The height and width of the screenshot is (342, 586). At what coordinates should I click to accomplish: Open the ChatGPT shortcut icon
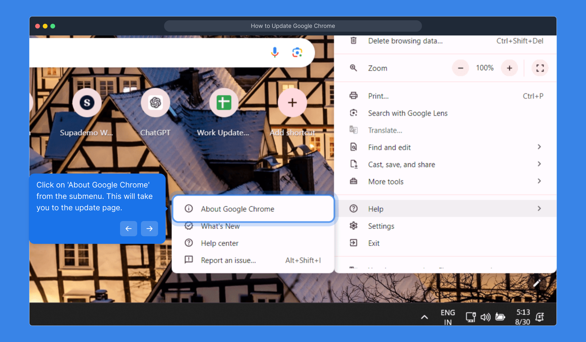[x=155, y=103]
